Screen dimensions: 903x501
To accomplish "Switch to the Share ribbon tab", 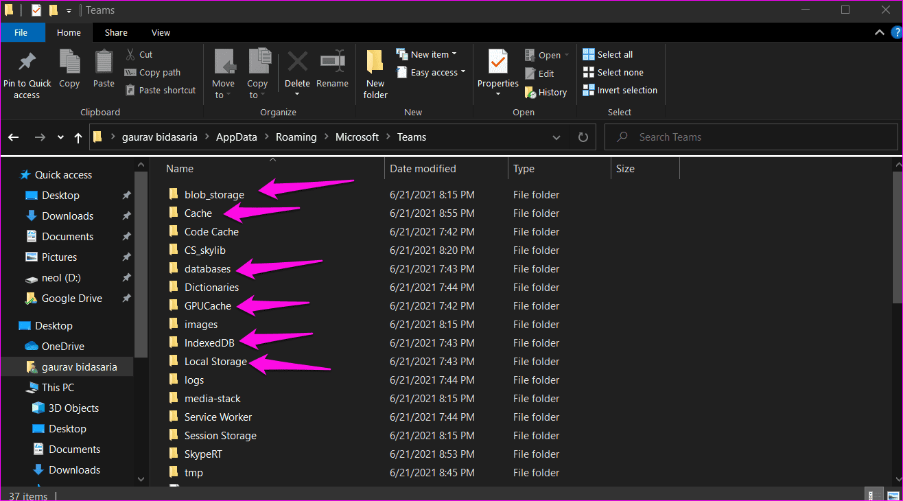I will (116, 32).
